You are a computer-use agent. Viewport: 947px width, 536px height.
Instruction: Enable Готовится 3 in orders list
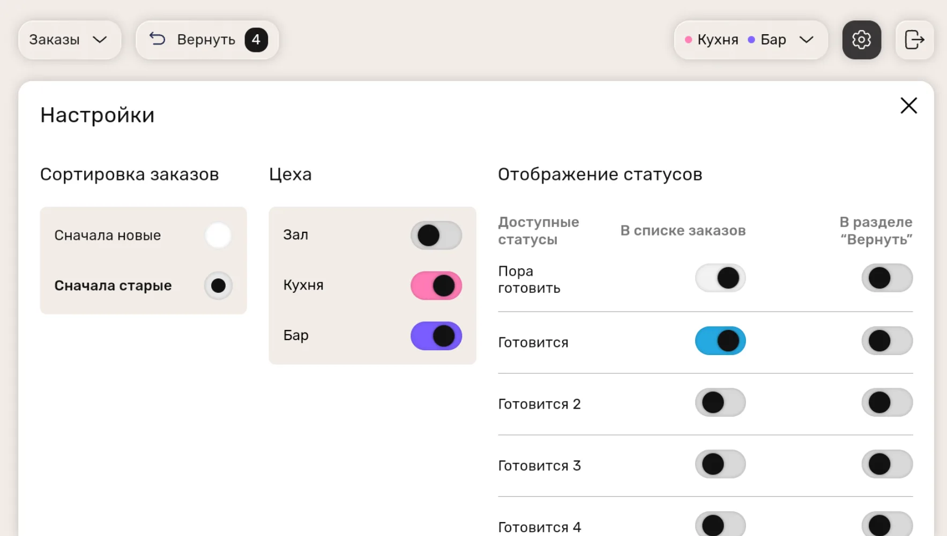point(720,464)
